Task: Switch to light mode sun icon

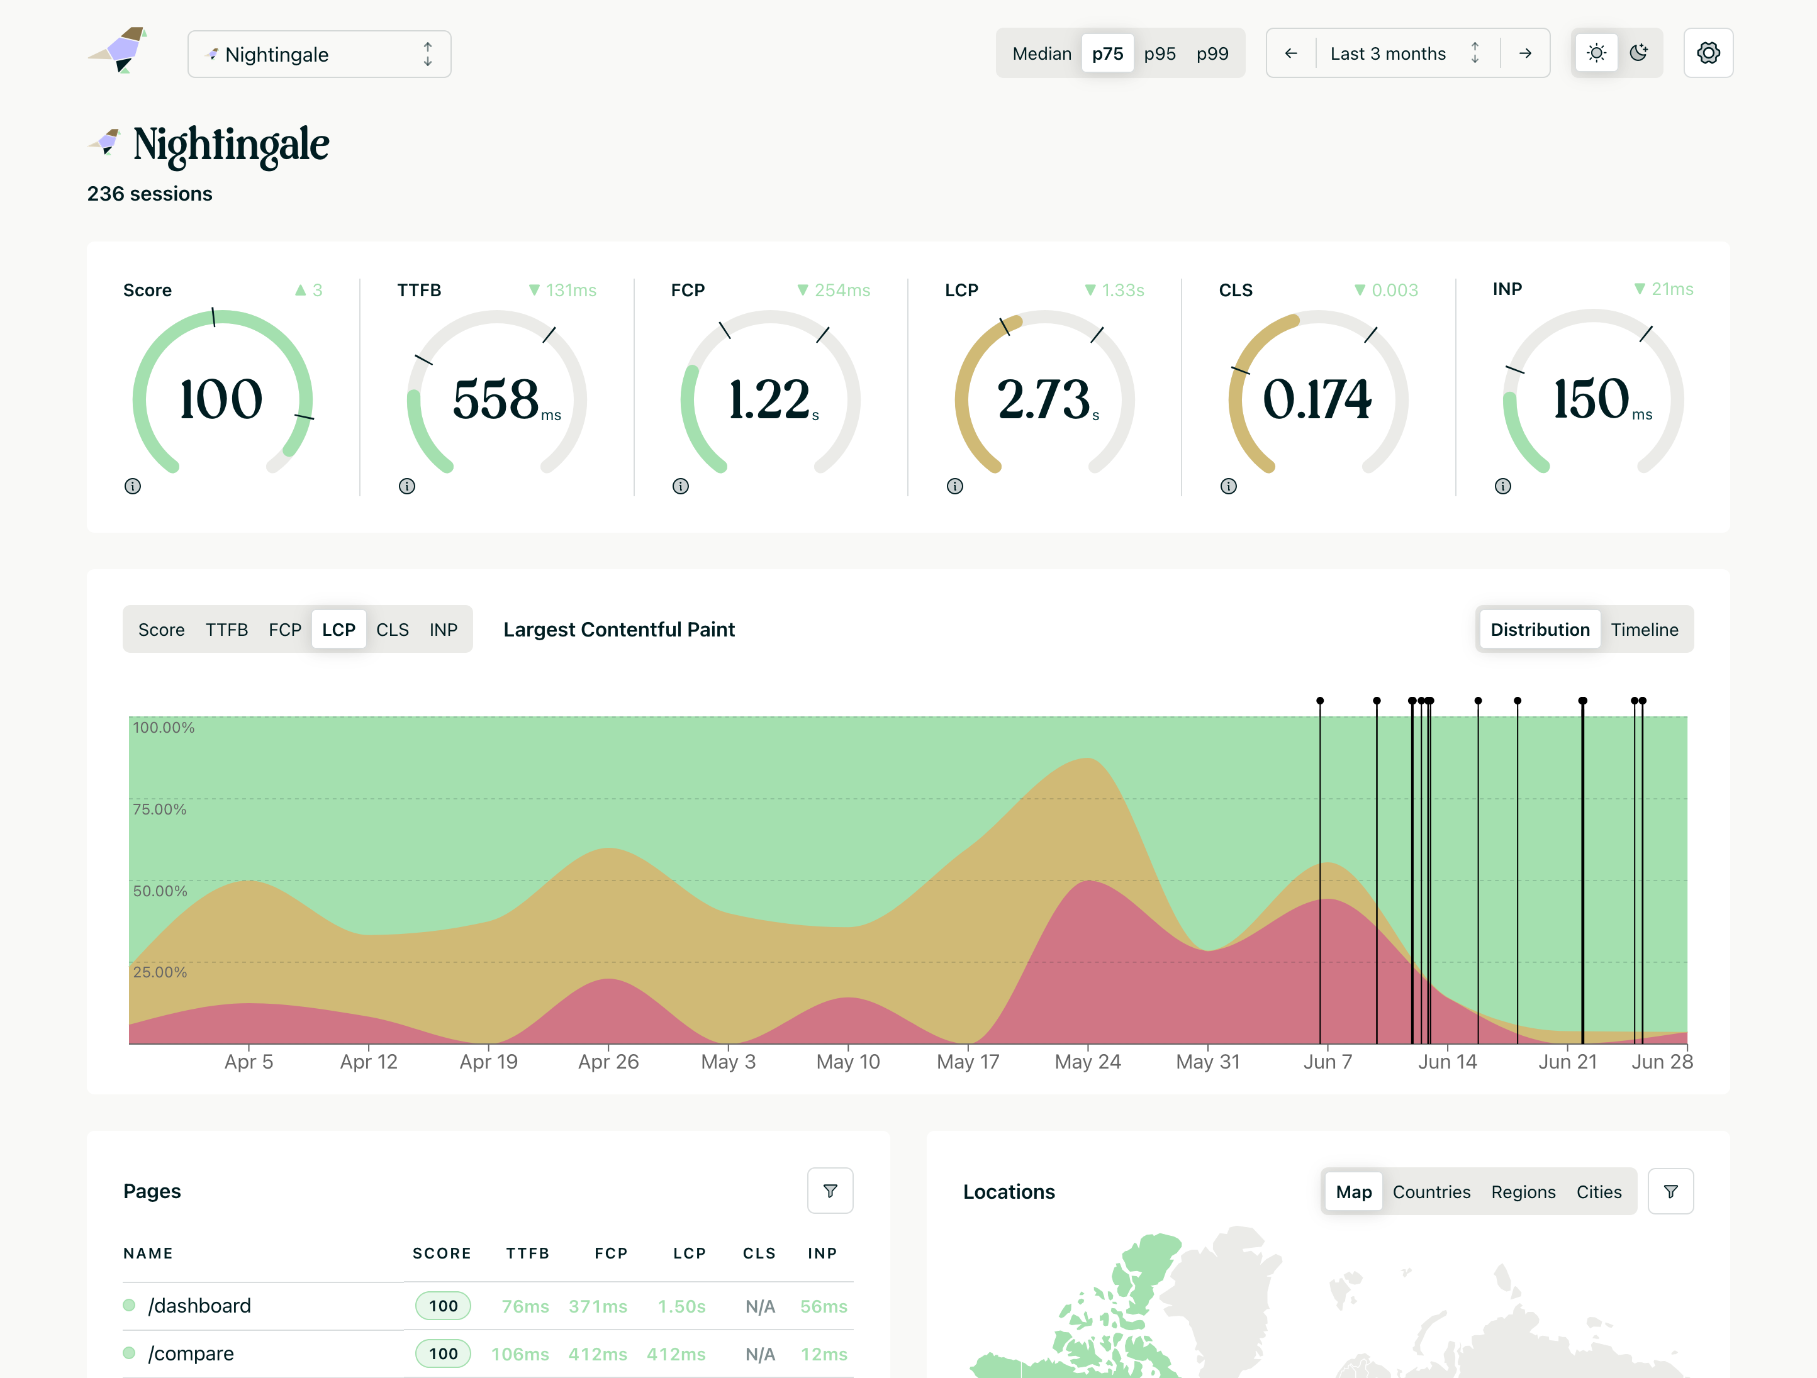Action: tap(1596, 53)
